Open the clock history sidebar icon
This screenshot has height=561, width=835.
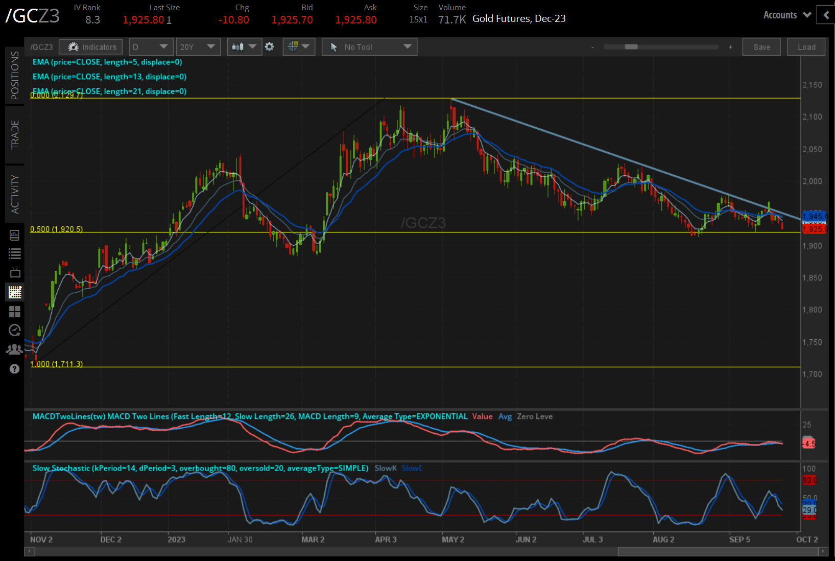15,330
